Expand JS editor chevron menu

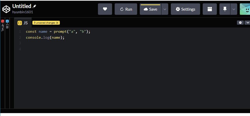[247, 23]
